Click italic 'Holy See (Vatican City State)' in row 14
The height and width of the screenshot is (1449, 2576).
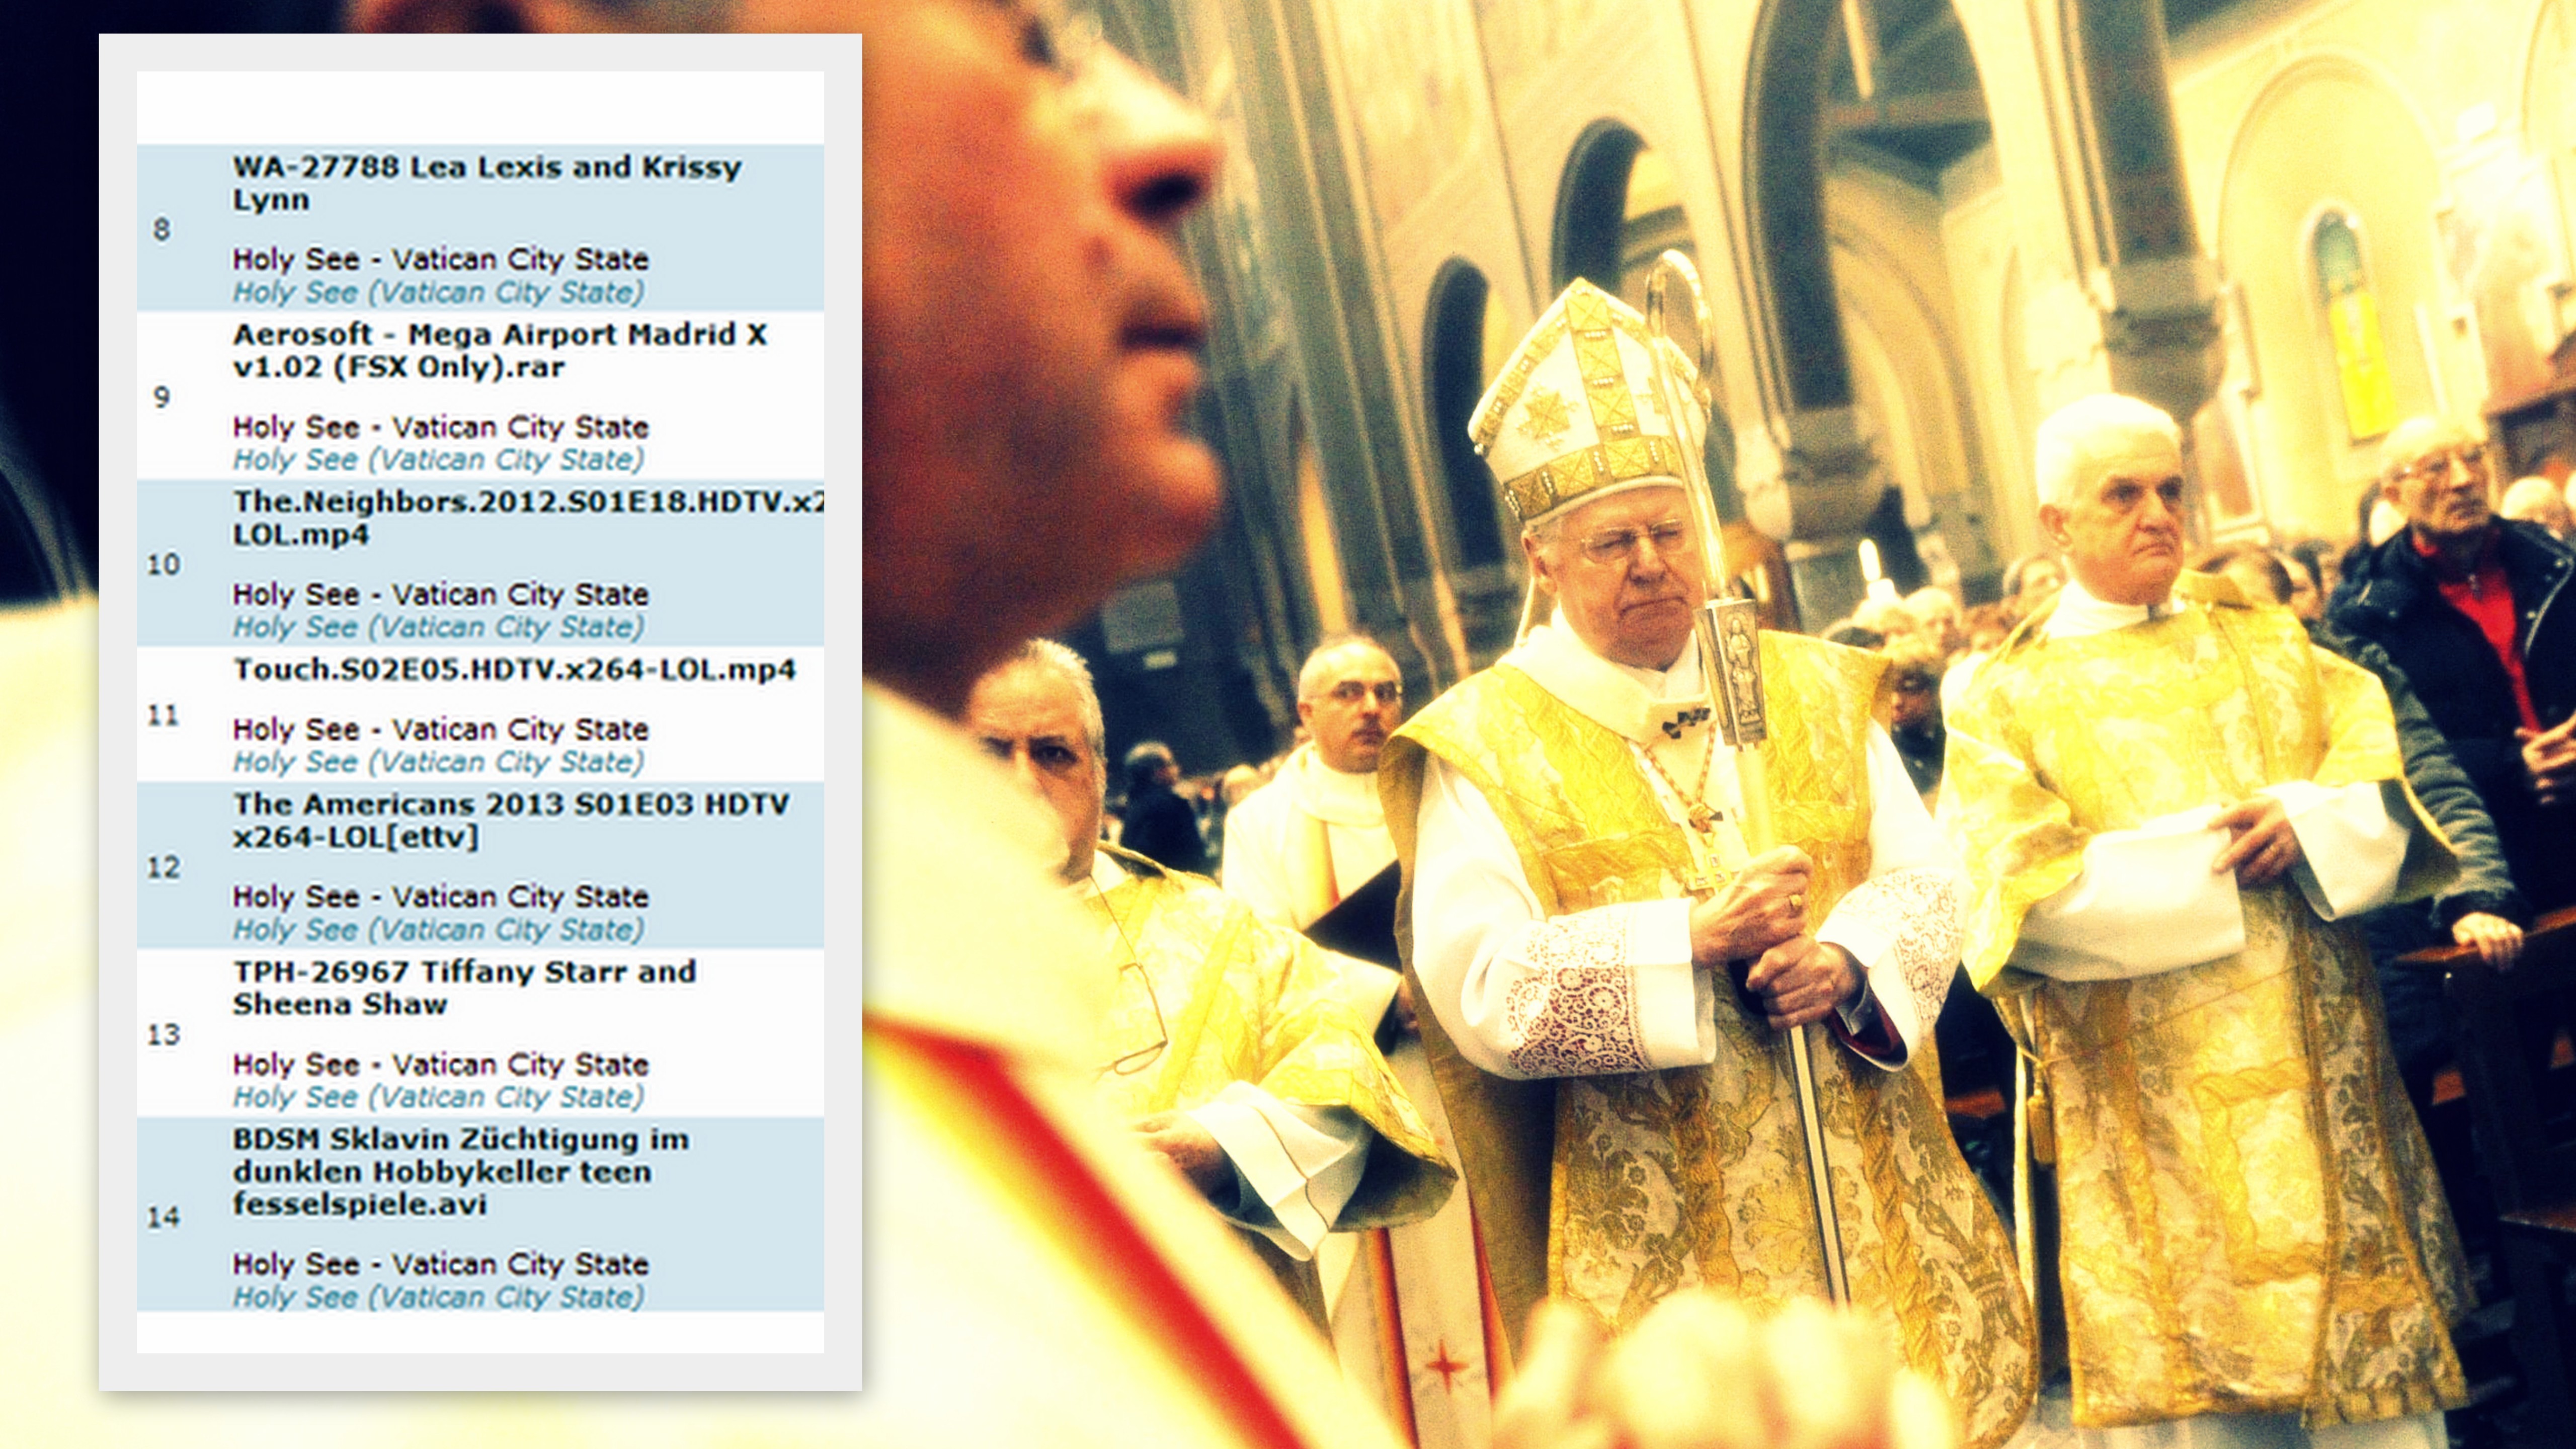click(x=438, y=1297)
